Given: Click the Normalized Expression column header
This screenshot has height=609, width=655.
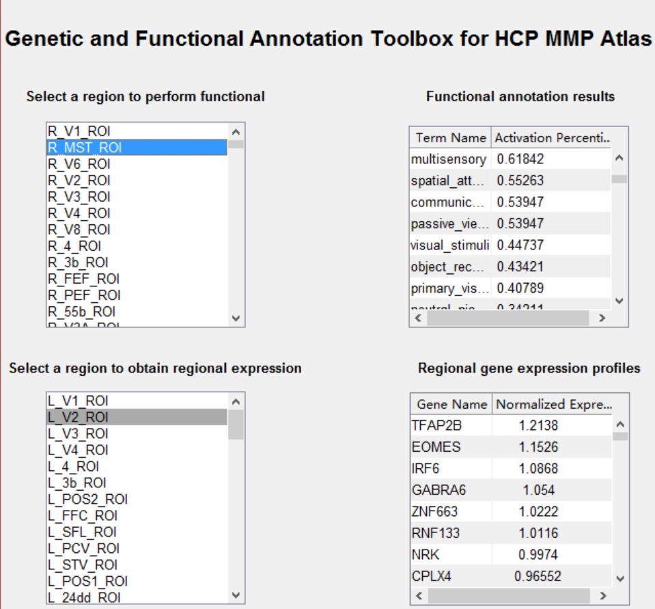Looking at the screenshot, I should coord(553,404).
